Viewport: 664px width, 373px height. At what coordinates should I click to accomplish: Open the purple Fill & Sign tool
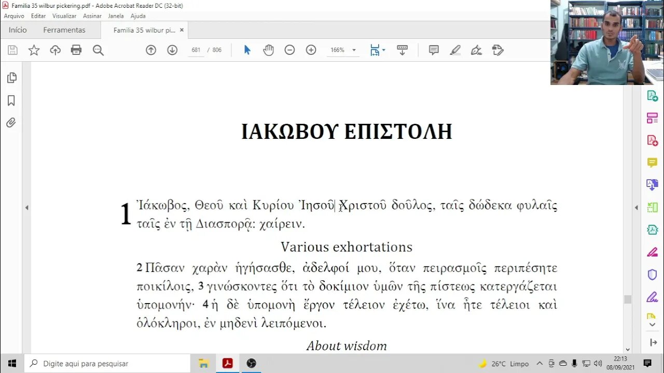652,297
